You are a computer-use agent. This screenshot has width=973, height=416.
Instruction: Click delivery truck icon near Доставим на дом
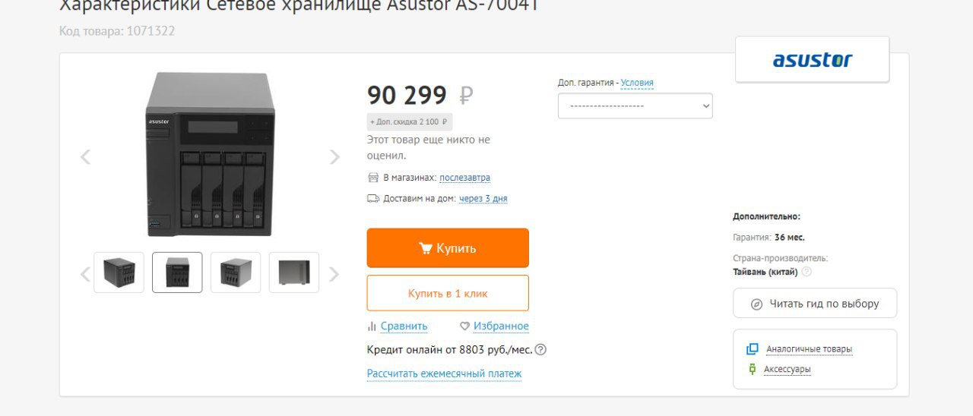372,199
